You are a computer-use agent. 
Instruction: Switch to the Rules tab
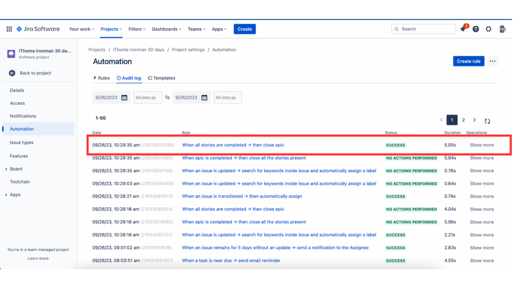coord(101,78)
